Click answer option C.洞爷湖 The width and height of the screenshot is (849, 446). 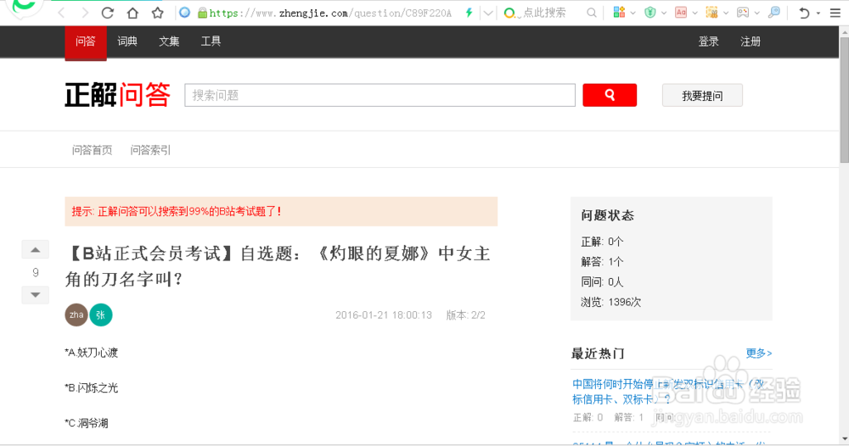pyautogui.click(x=86, y=423)
